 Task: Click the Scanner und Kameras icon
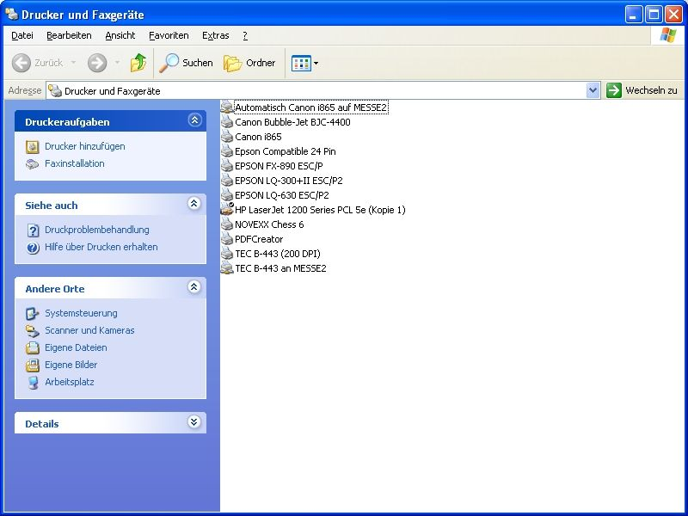click(33, 331)
